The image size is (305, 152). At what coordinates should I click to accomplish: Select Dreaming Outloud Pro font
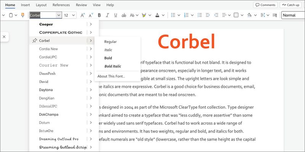coord(59,139)
